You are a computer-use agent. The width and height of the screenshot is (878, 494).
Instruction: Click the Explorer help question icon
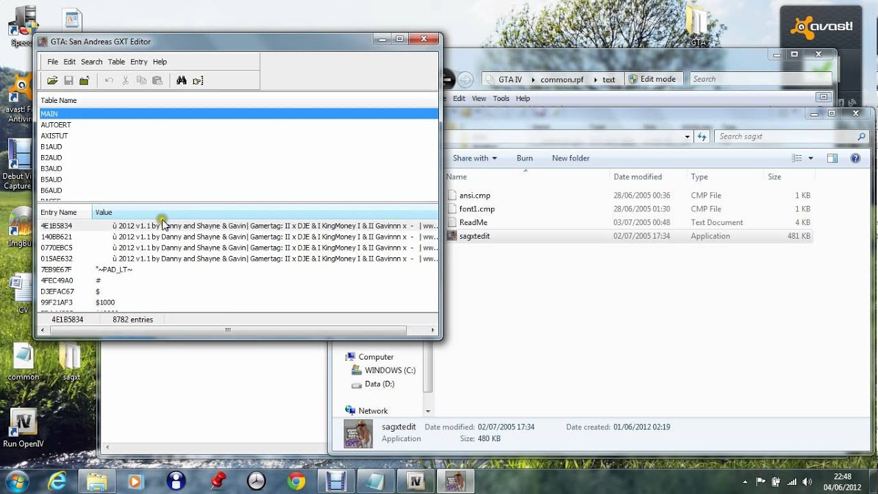pyautogui.click(x=855, y=158)
